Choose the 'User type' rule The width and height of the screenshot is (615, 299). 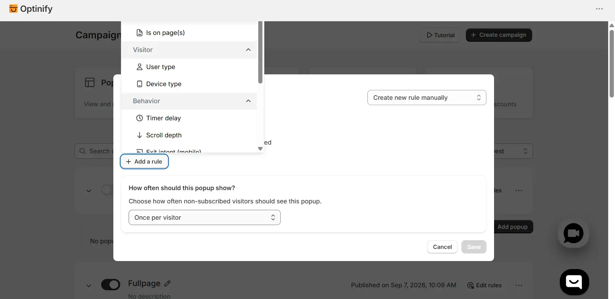pos(189,67)
